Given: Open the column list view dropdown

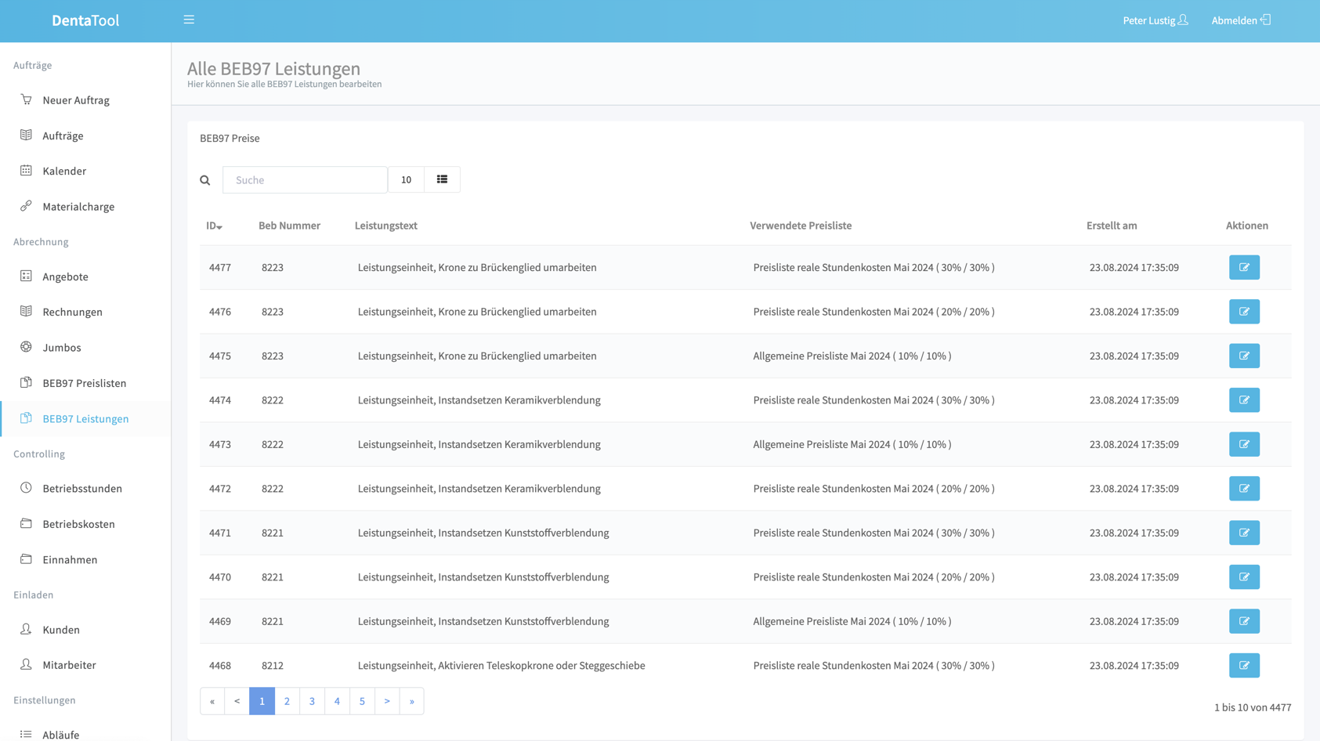Looking at the screenshot, I should pos(442,179).
